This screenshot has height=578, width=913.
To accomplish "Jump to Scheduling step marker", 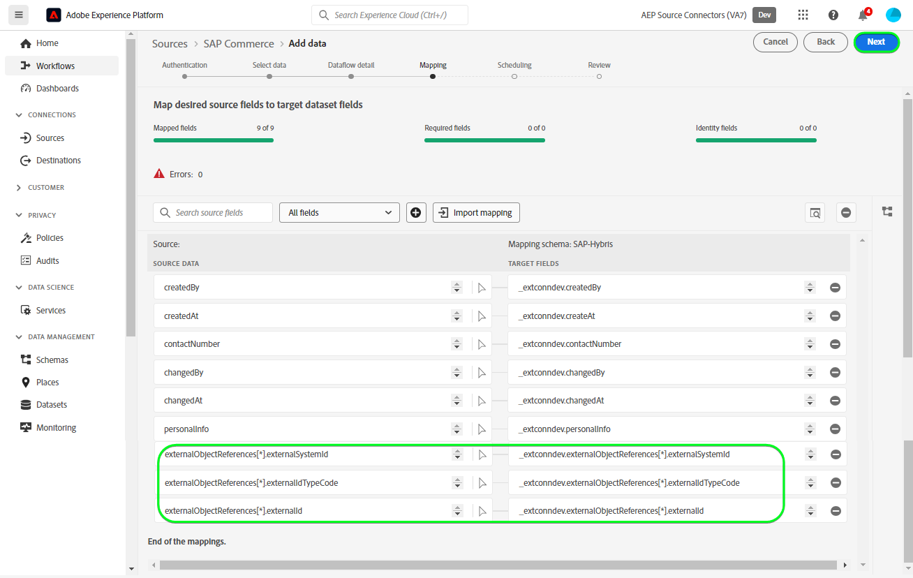I will click(514, 77).
